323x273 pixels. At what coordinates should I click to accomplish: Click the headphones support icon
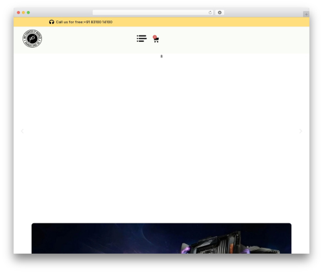coord(52,22)
